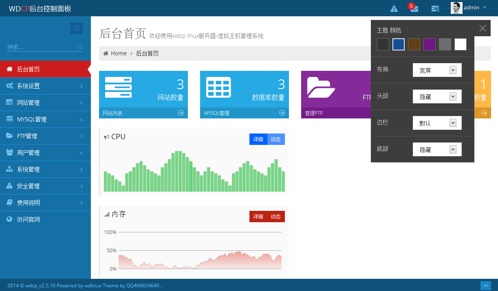
Task: Open MYSQL管理 link on database card
Action: [217, 113]
